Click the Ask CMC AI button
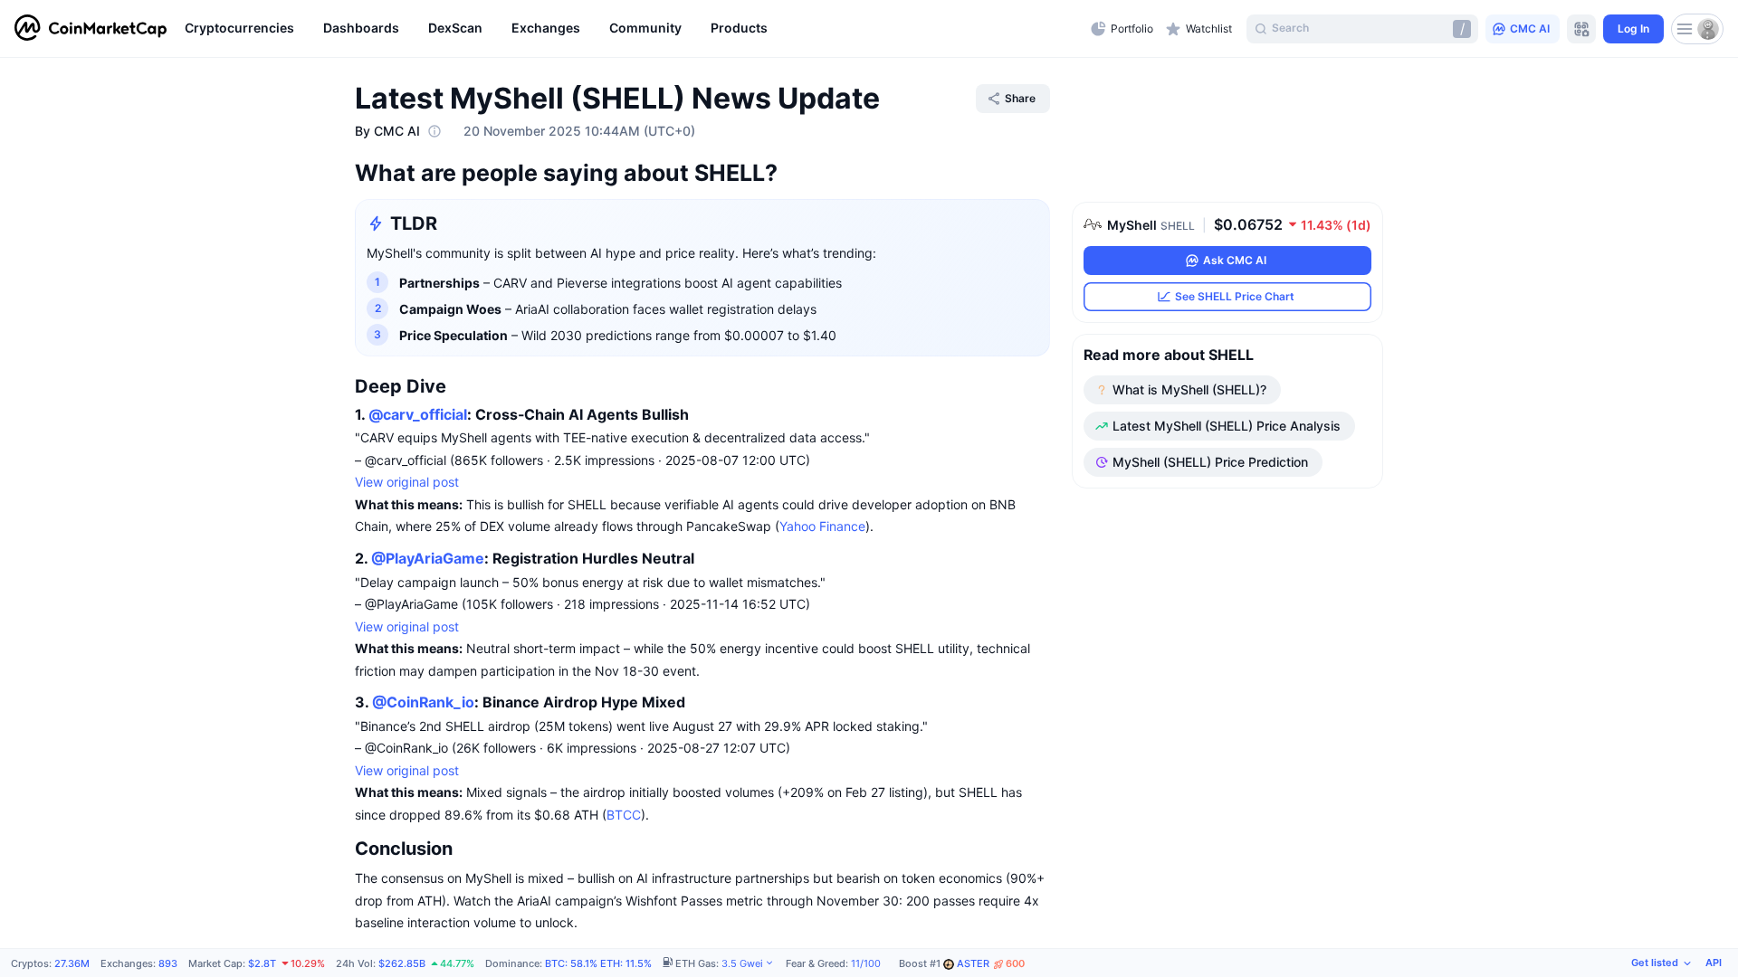 1227,261
